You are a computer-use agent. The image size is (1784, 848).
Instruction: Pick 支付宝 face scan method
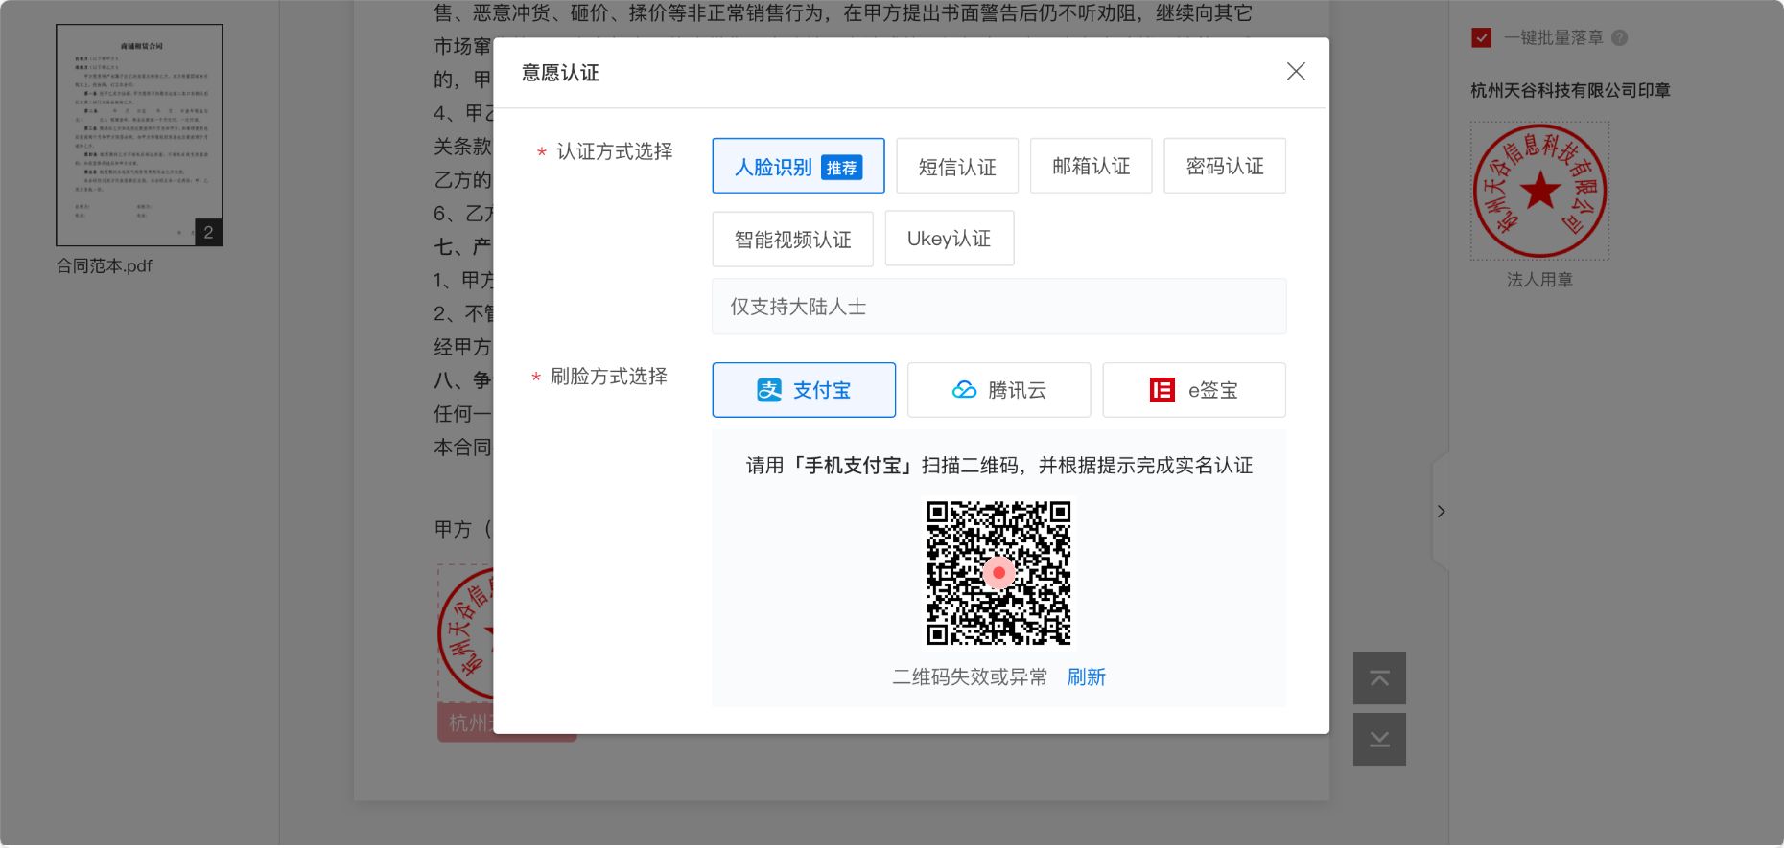click(804, 390)
